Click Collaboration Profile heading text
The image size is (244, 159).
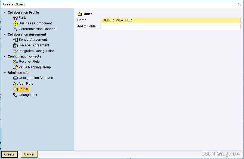tap(23, 12)
